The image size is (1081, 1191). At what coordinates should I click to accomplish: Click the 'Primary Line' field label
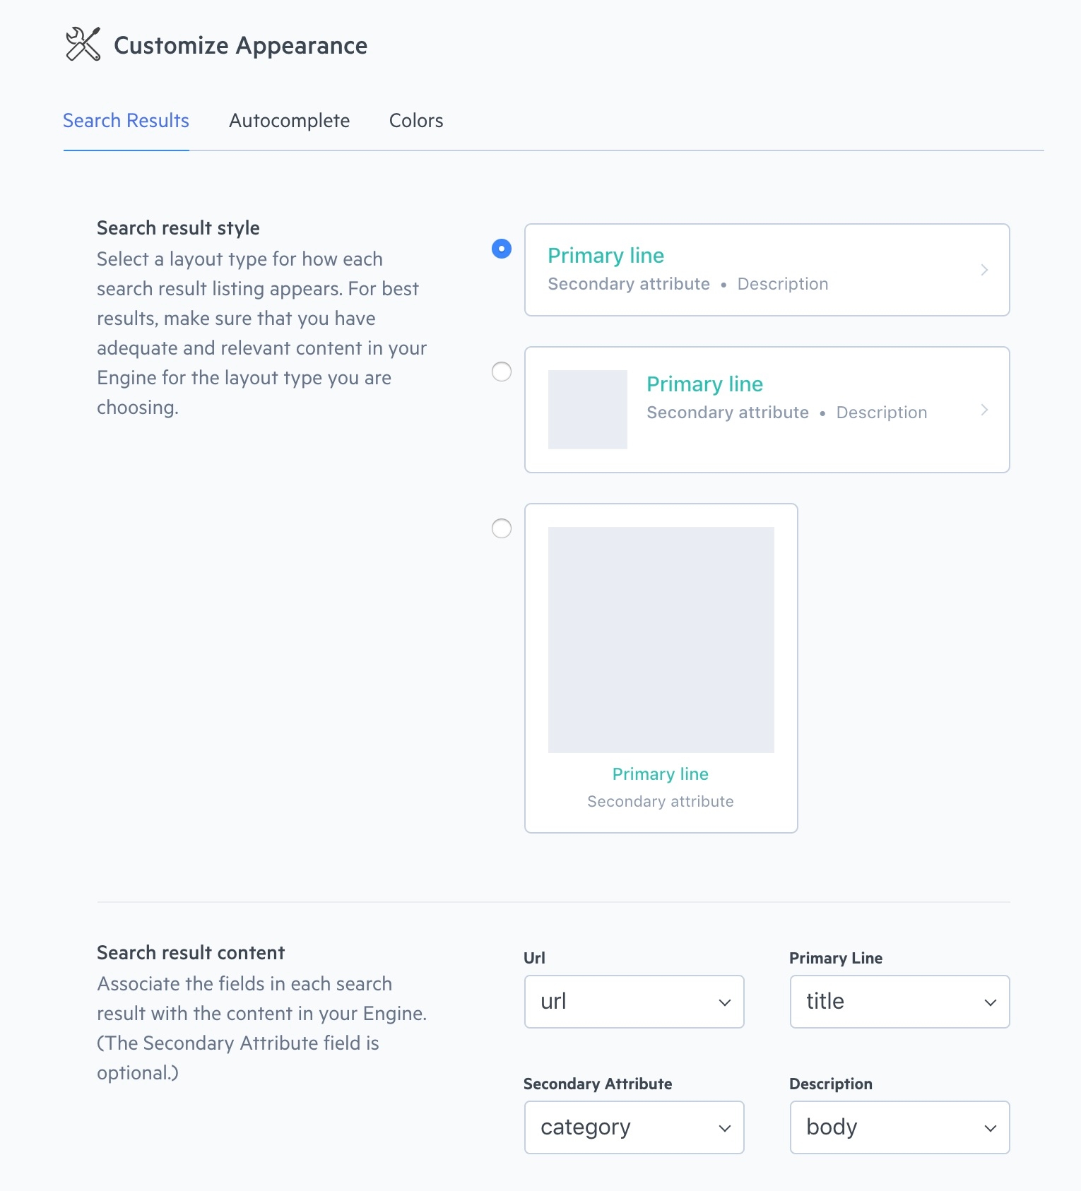pyautogui.click(x=836, y=958)
